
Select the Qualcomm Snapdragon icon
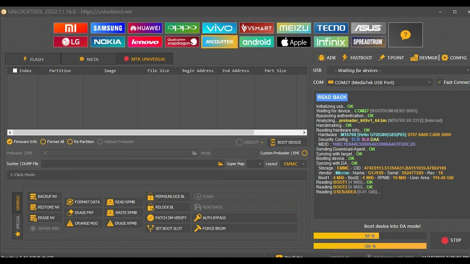click(x=182, y=42)
